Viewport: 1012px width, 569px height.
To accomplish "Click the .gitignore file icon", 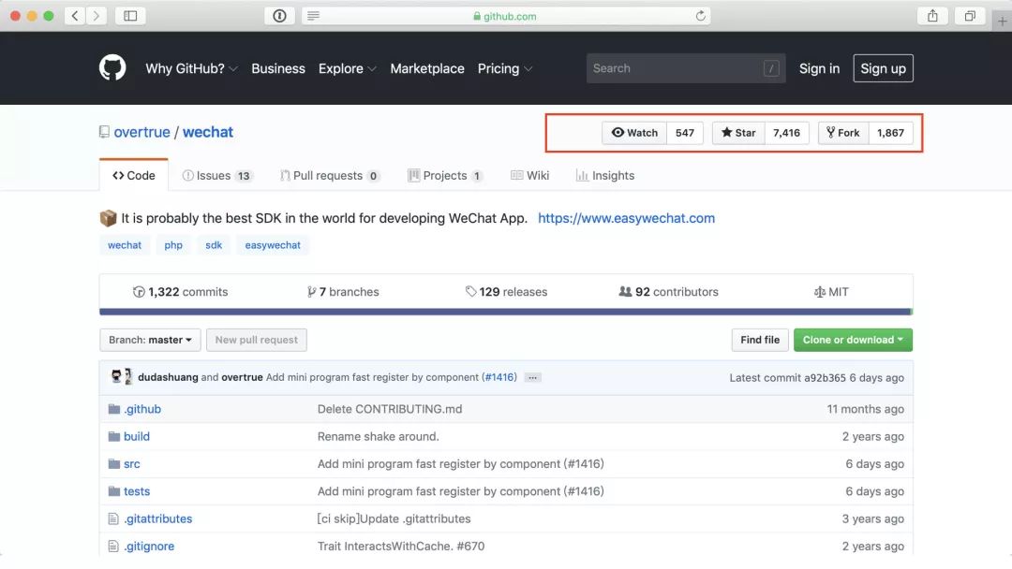I will tap(113, 547).
